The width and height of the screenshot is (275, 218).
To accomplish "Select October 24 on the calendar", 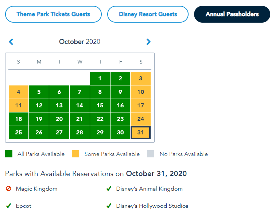I will tap(140, 119).
